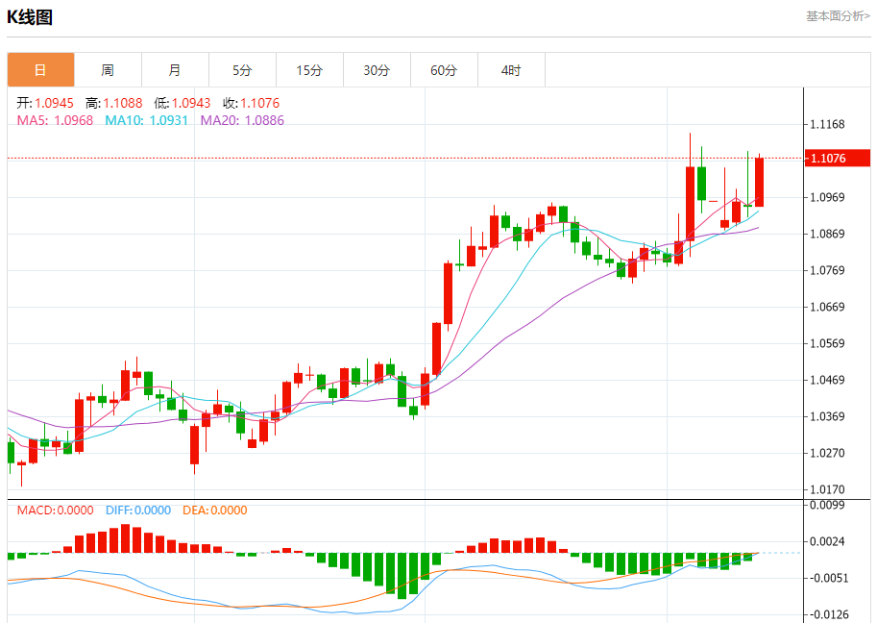Click the 收: 1.1076 close value
The image size is (877, 623).
tap(251, 103)
